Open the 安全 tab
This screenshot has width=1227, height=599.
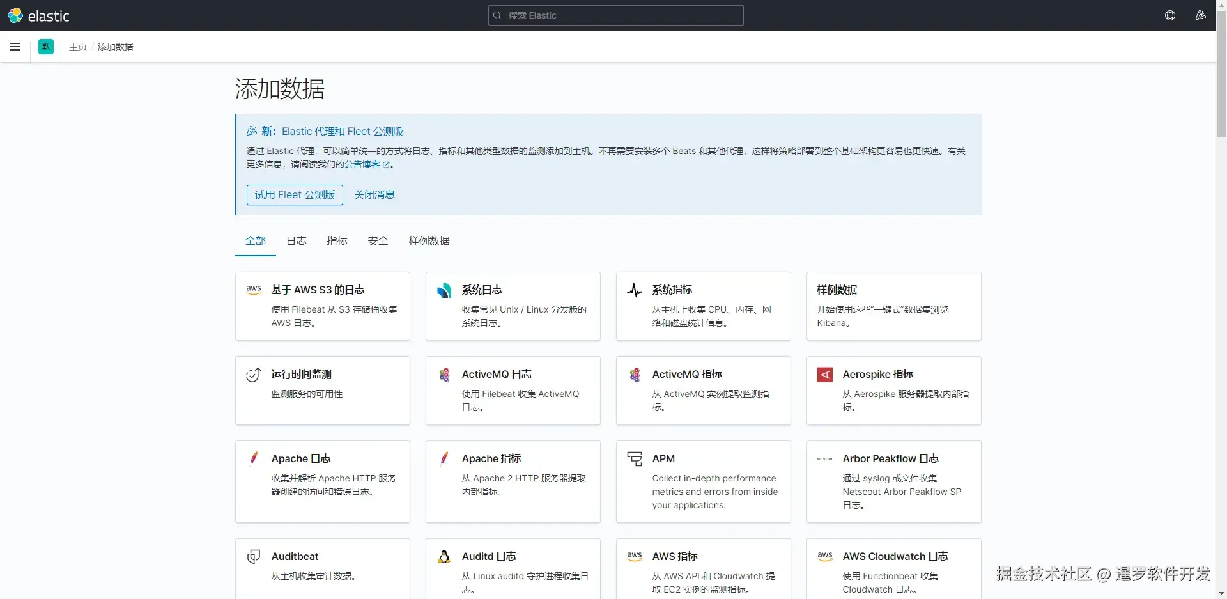[378, 241]
